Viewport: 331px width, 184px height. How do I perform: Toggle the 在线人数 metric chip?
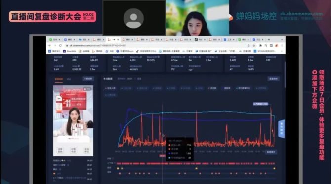coord(110,88)
